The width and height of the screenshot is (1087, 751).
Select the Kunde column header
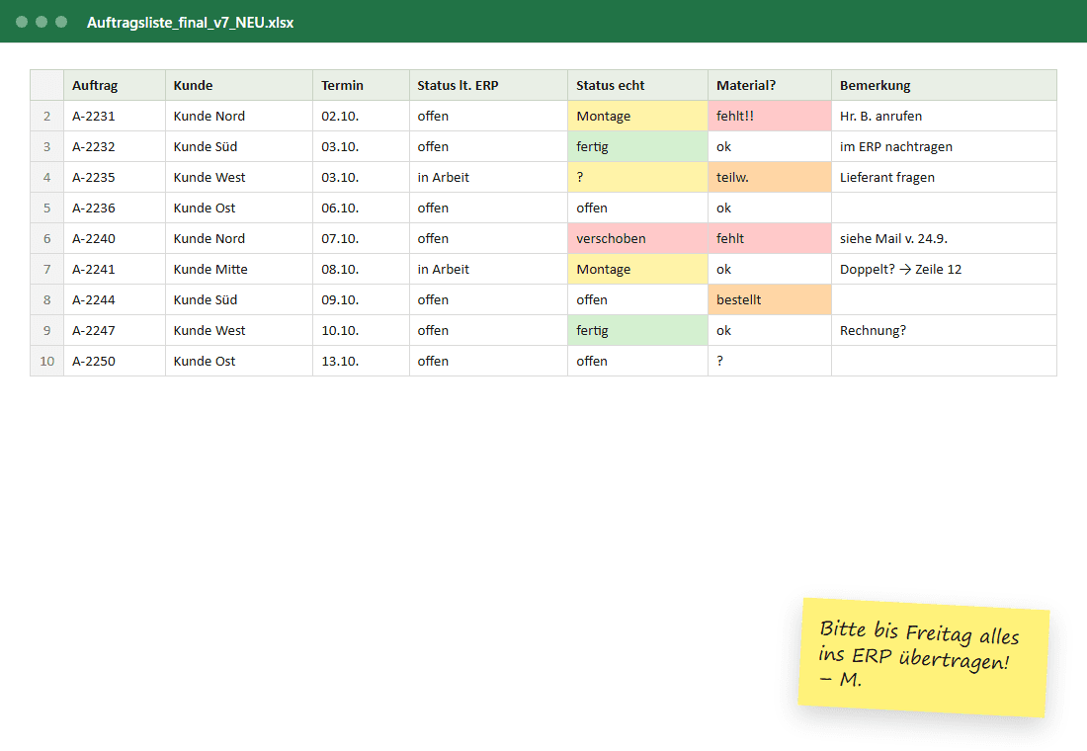point(238,85)
